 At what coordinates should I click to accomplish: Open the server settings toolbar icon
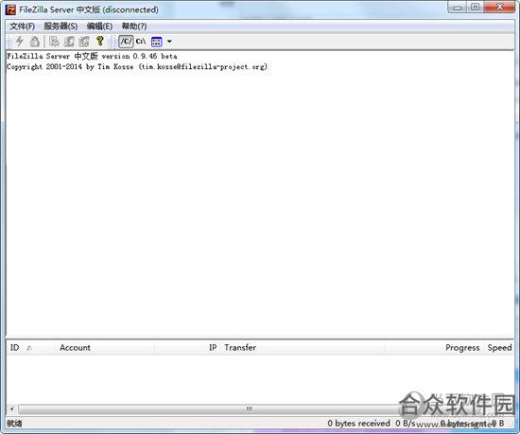(54, 42)
